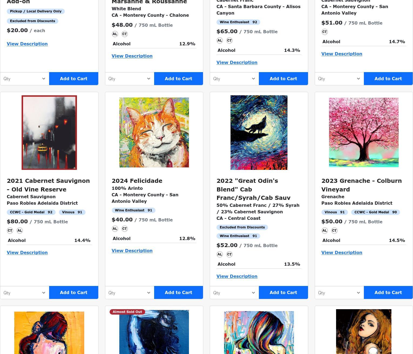Click AL icon under Great Odin's Blend price

point(220,254)
